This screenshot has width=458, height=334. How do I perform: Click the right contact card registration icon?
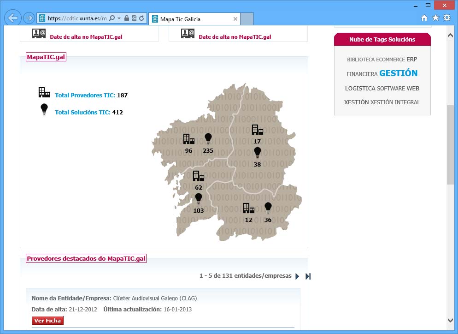(188, 34)
